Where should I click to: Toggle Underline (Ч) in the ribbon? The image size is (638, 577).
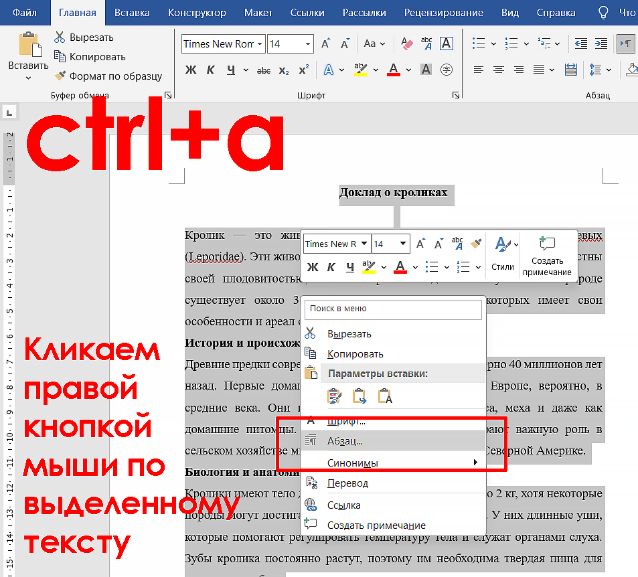pyautogui.click(x=231, y=70)
